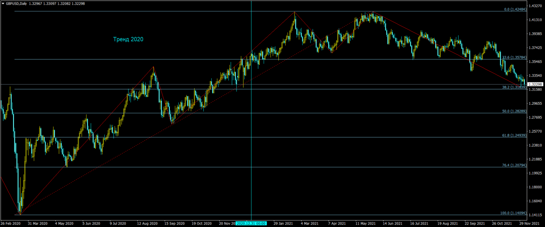Click the 11 May 2021 date label

[366, 223]
